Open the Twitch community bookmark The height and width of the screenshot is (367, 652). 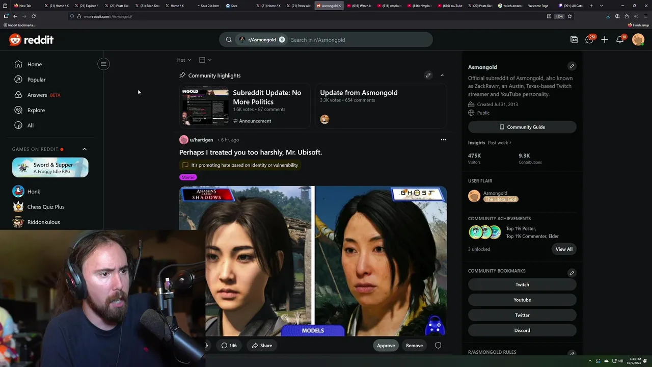coord(522,284)
